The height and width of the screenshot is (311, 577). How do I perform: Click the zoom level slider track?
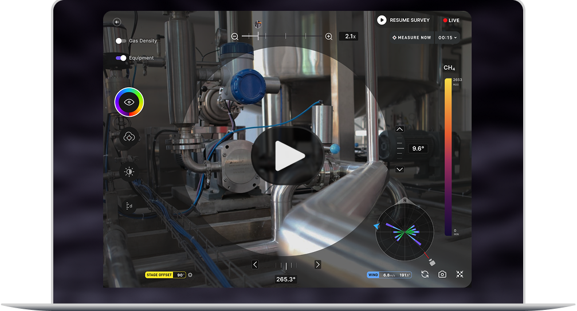[x=282, y=37]
